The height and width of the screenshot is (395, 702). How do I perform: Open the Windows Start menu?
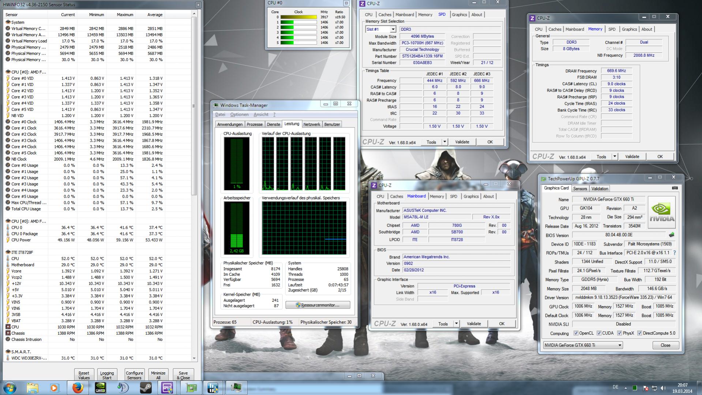click(10, 388)
